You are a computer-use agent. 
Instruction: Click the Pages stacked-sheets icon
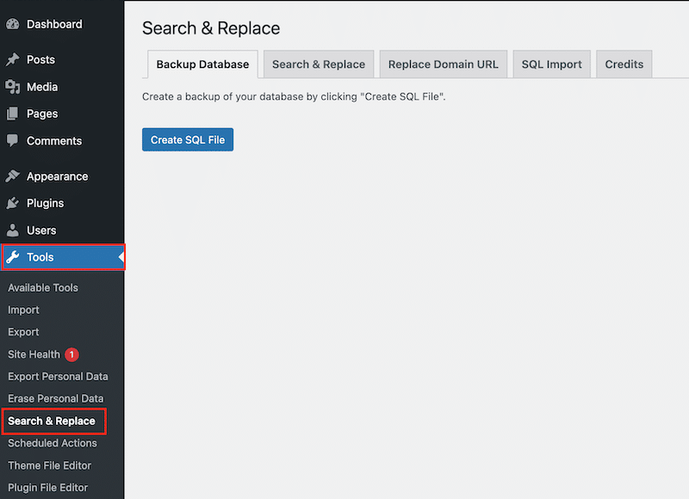pos(13,114)
